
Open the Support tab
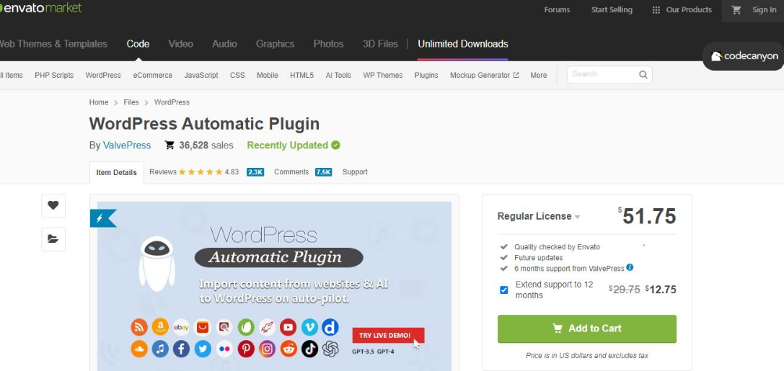click(355, 171)
